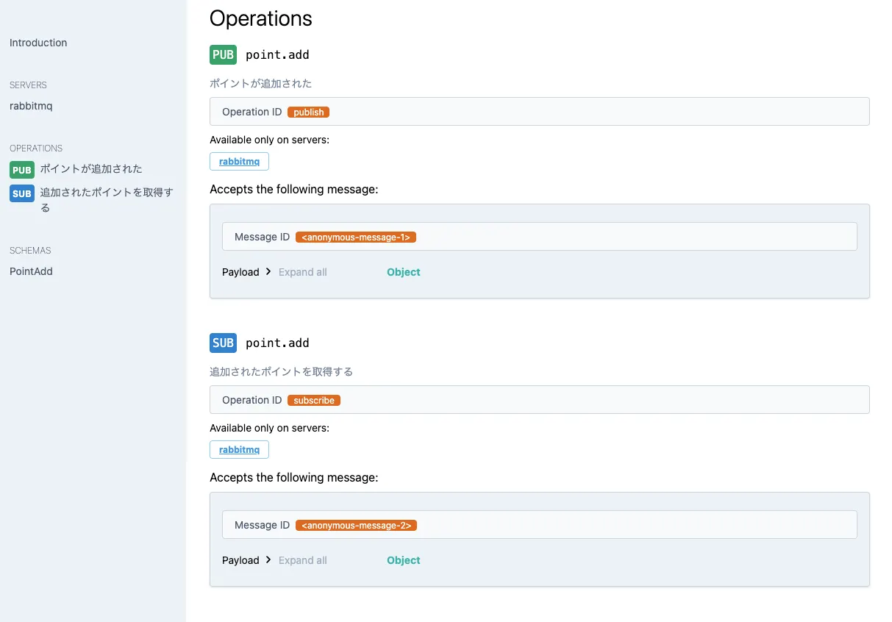Click Object type label in first payload

tap(403, 272)
